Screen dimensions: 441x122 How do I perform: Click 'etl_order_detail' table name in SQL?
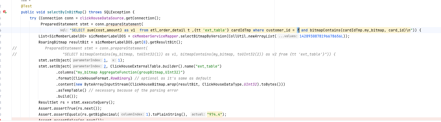(168, 30)
